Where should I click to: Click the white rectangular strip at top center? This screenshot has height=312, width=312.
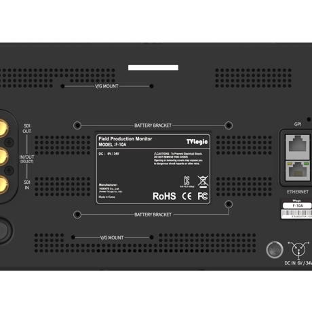click(x=153, y=68)
